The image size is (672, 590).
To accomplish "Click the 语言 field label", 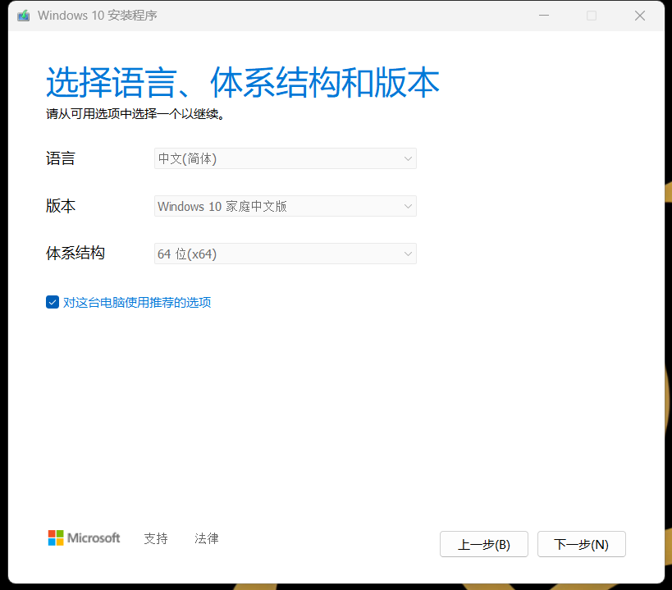I will [61, 158].
